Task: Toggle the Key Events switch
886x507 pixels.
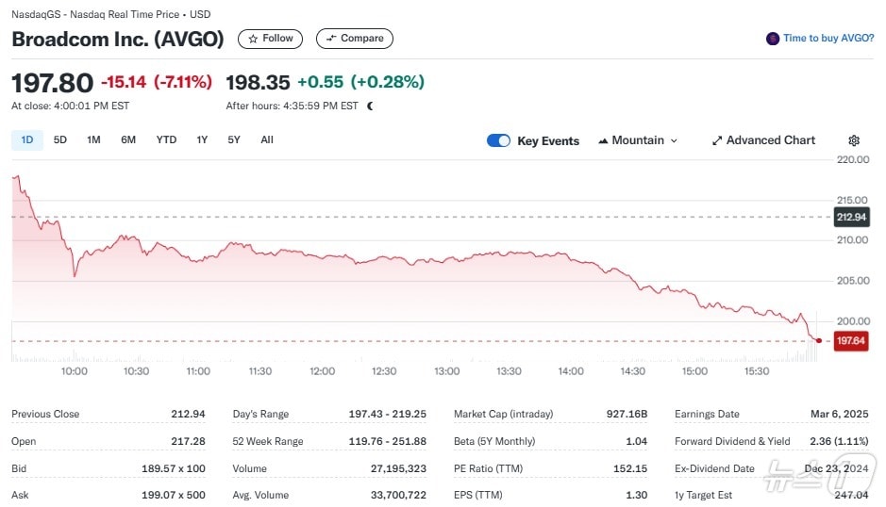Action: [498, 140]
